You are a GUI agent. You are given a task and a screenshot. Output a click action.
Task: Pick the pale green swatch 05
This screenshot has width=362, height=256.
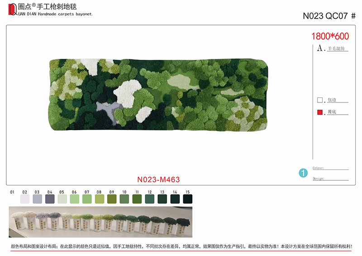click(x=62, y=199)
